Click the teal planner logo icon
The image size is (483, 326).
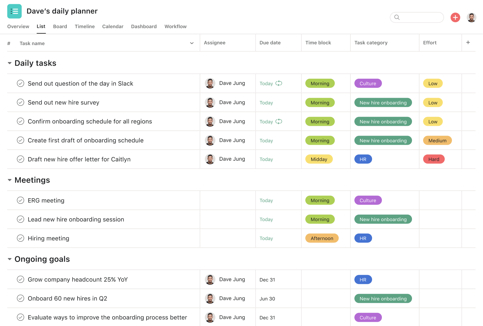click(14, 11)
